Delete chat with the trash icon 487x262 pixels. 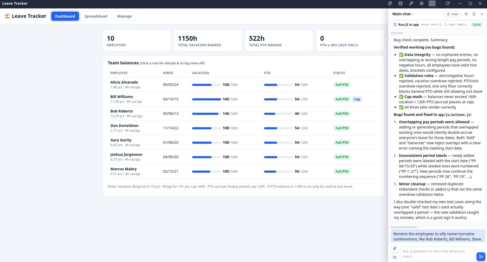click(x=474, y=14)
